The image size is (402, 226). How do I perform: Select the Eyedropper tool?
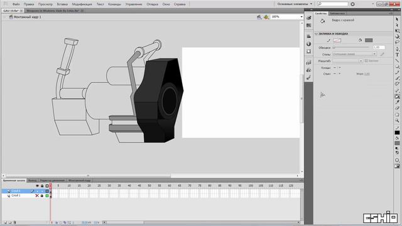(397, 102)
